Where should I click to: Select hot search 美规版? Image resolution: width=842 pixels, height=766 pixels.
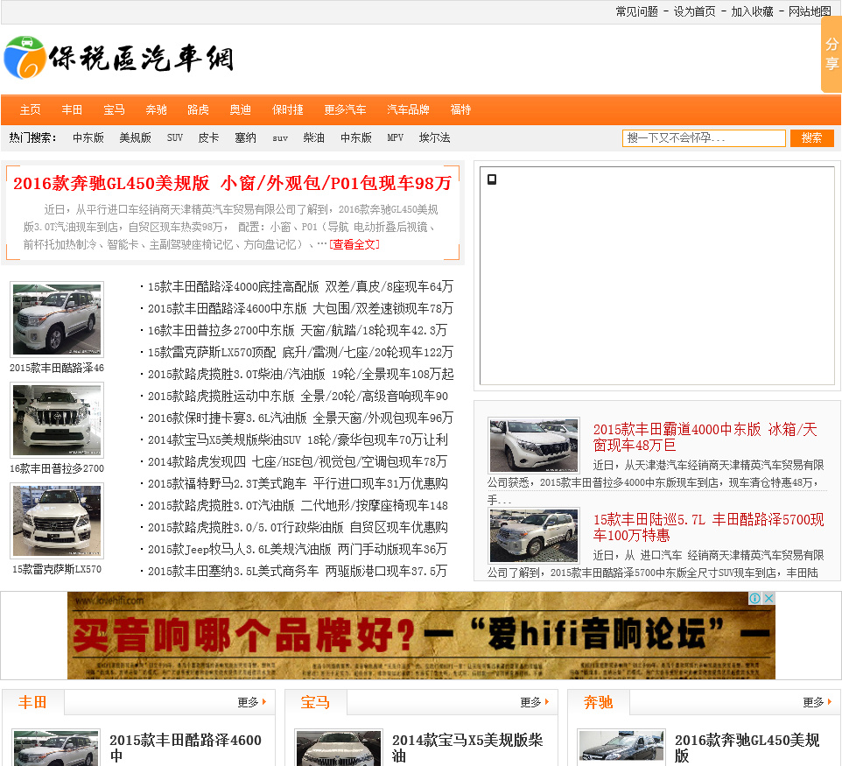(x=136, y=138)
